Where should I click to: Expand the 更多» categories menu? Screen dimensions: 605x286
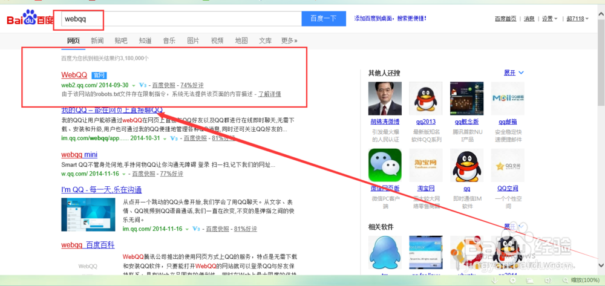(289, 41)
